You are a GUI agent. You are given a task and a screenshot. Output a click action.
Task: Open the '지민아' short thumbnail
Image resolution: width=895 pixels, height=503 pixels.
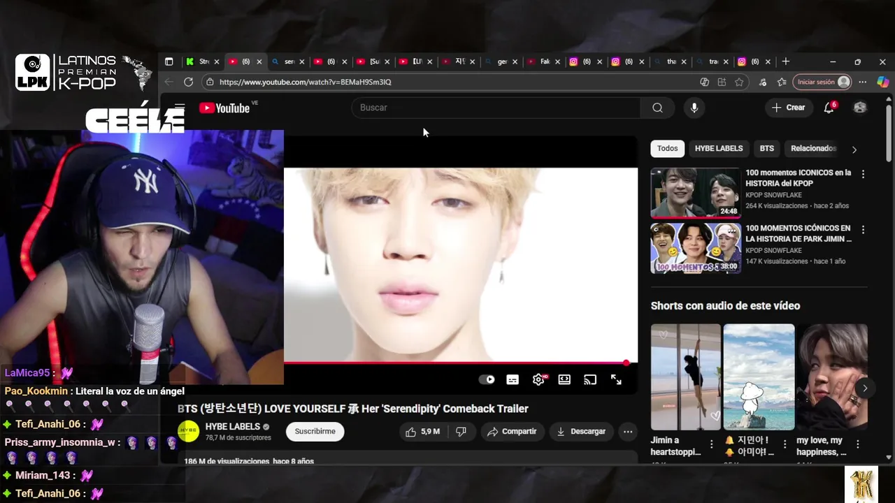759,377
